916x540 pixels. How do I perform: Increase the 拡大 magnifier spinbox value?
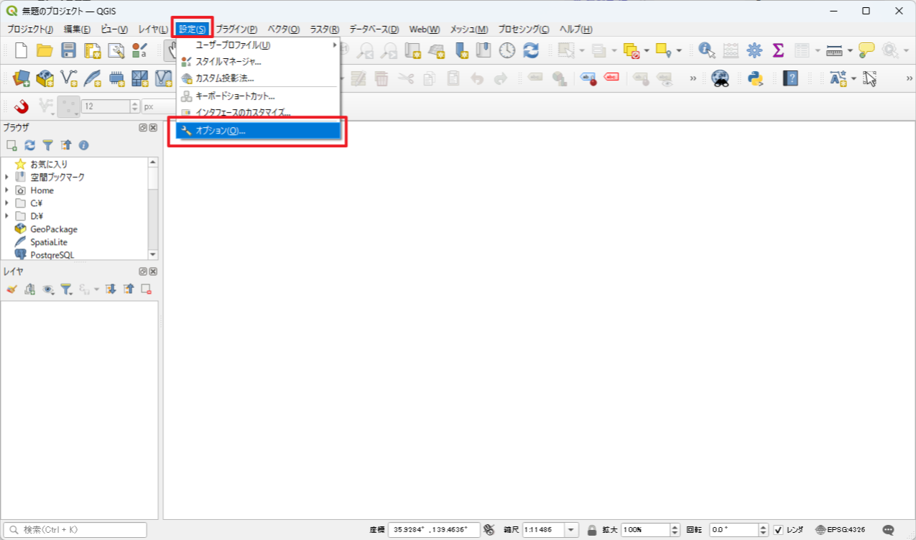coord(675,527)
